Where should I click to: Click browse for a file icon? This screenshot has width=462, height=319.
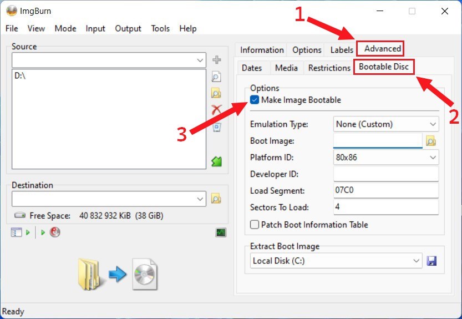(216, 77)
